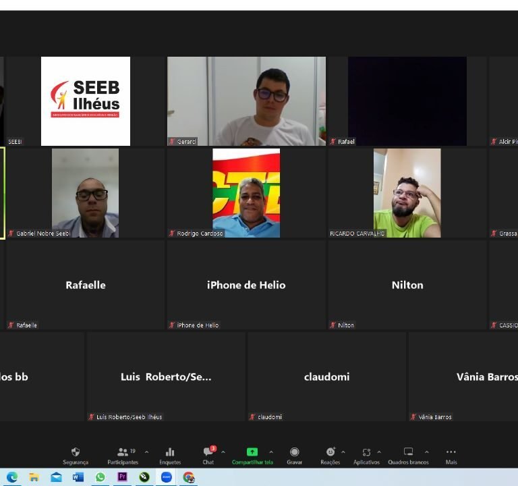Expand the arrow next to Compartilhar tela
Viewport: 518px width, 486px height.
(x=271, y=452)
